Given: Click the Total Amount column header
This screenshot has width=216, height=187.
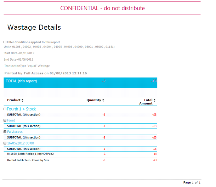Looking at the screenshot, I should 148,102.
